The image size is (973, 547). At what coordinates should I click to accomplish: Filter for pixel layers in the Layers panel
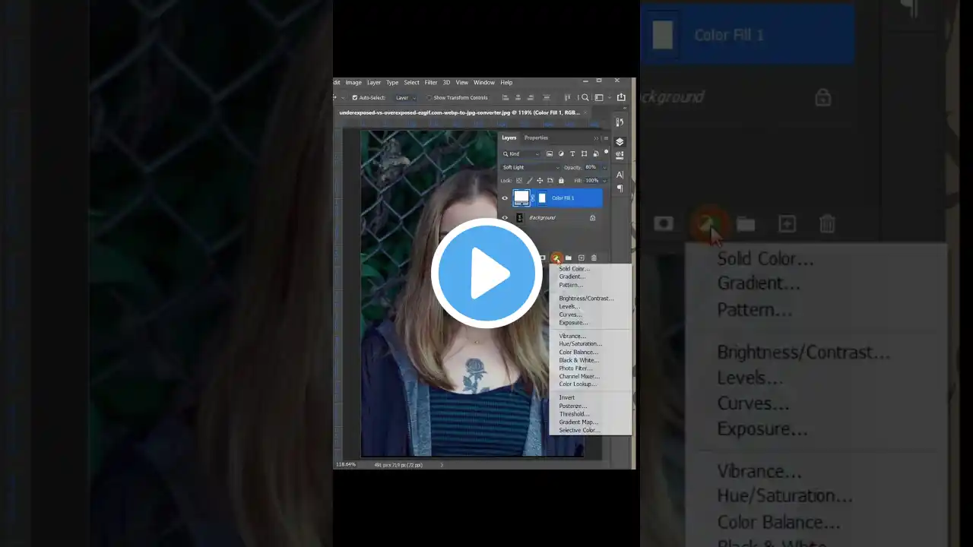550,153
